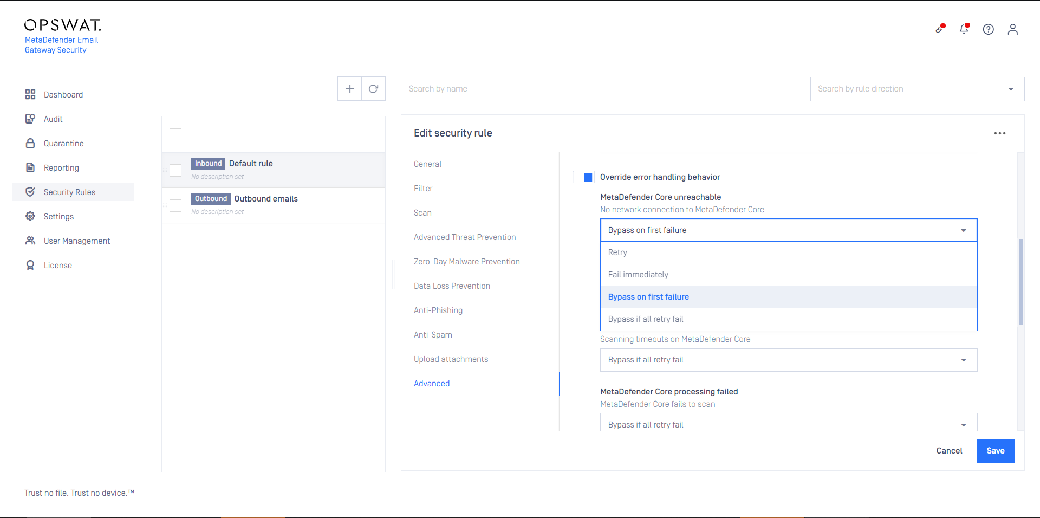This screenshot has width=1040, height=518.
Task: Open the MetaDefender Core processing failed dropdown
Action: click(789, 423)
